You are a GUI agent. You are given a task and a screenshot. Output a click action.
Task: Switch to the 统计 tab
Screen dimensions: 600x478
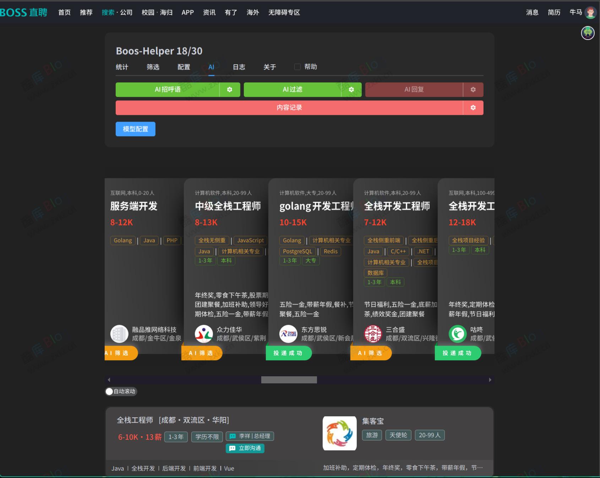click(122, 67)
